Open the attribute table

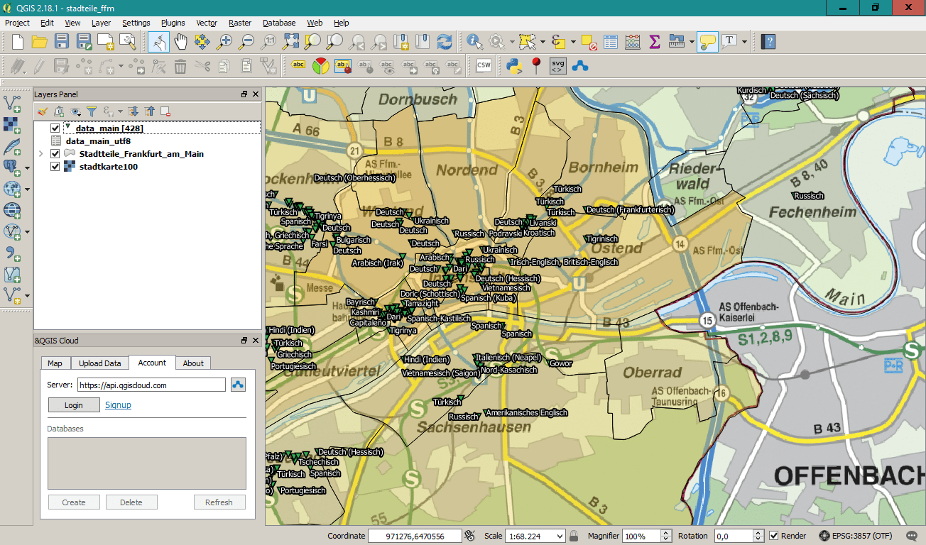click(610, 41)
